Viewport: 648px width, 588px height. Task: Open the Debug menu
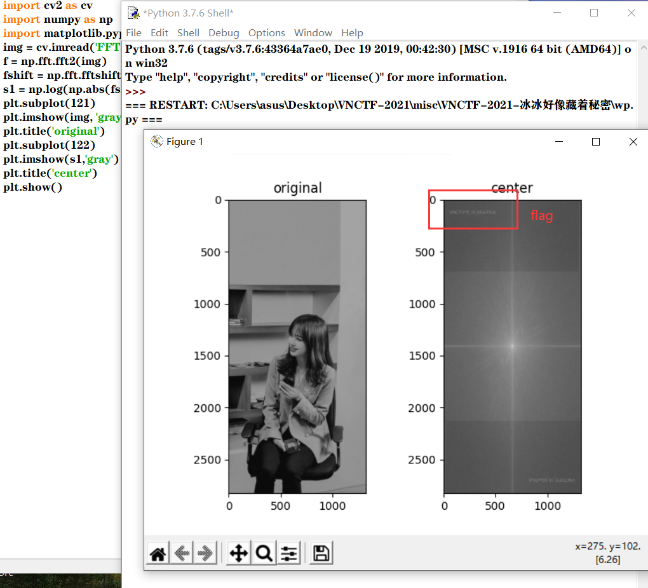pyautogui.click(x=224, y=33)
